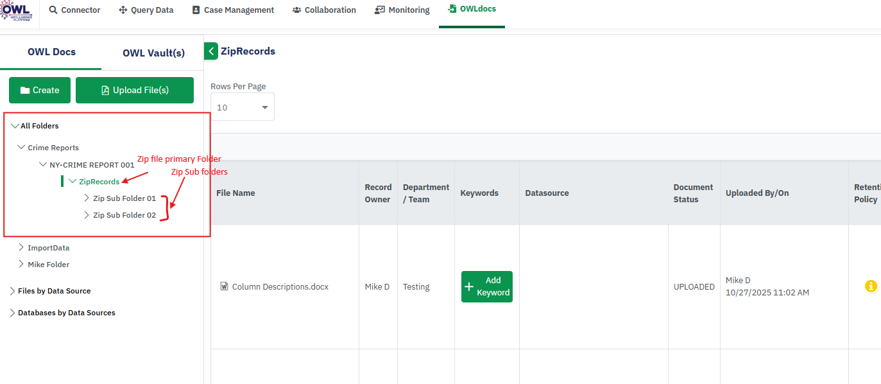The height and width of the screenshot is (384, 881).
Task: Click the Word icon beside Column Descriptions.docx
Action: [224, 287]
